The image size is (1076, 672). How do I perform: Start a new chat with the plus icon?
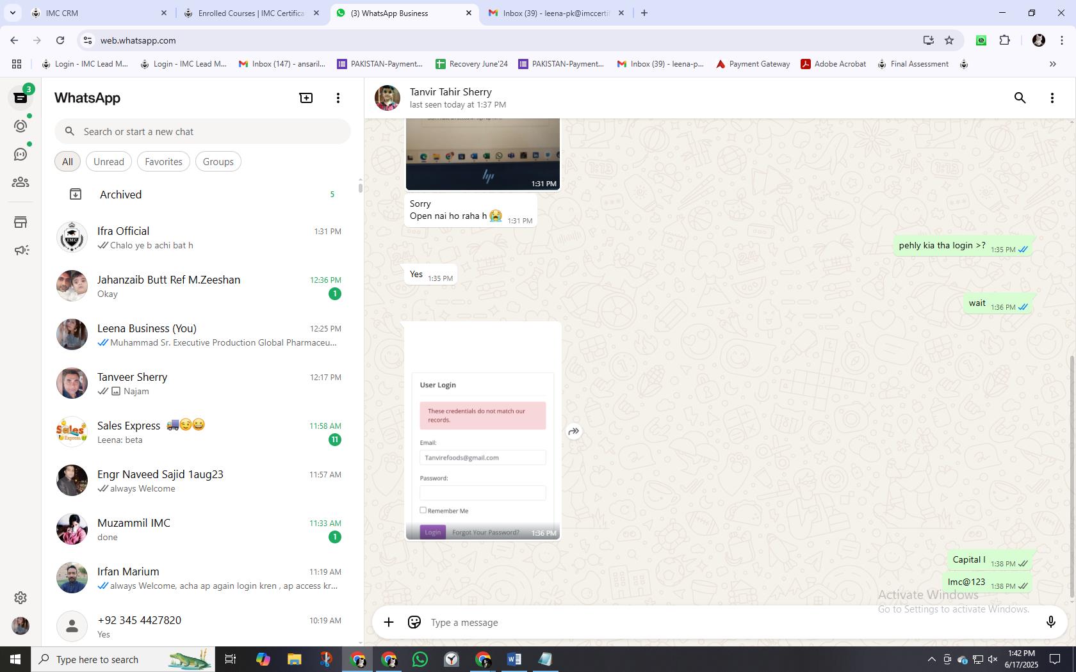click(306, 98)
